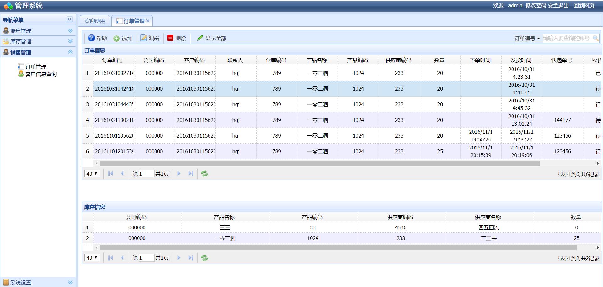Screen dimensions: 603x287
Task: Click the search magnifier icon
Action: pos(595,38)
